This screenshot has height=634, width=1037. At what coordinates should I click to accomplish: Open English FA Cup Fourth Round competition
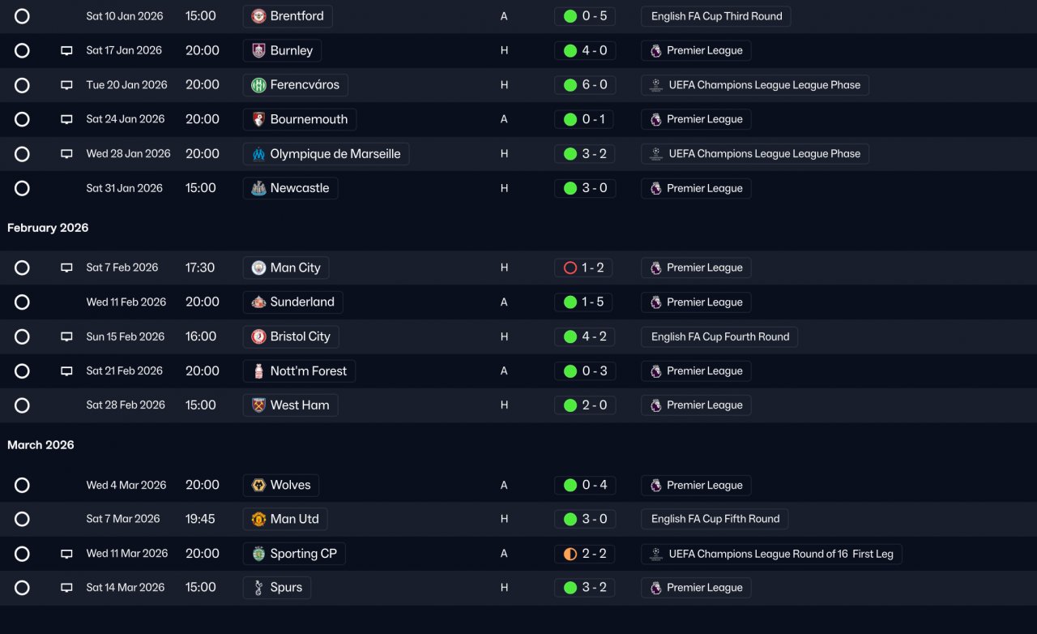[719, 336]
